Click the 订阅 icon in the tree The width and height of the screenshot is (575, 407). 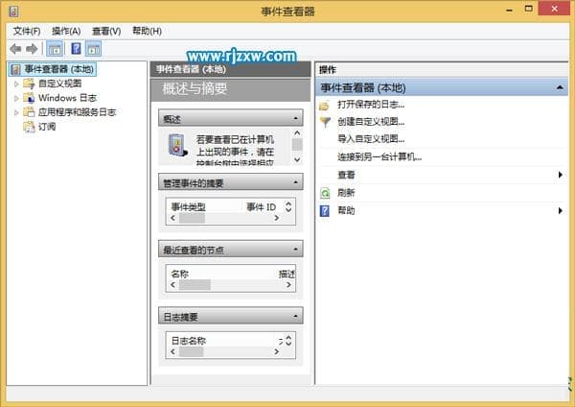(x=29, y=127)
